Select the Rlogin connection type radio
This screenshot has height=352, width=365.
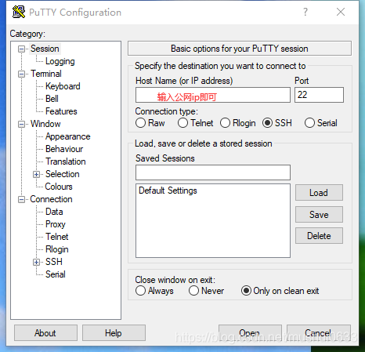(225, 123)
